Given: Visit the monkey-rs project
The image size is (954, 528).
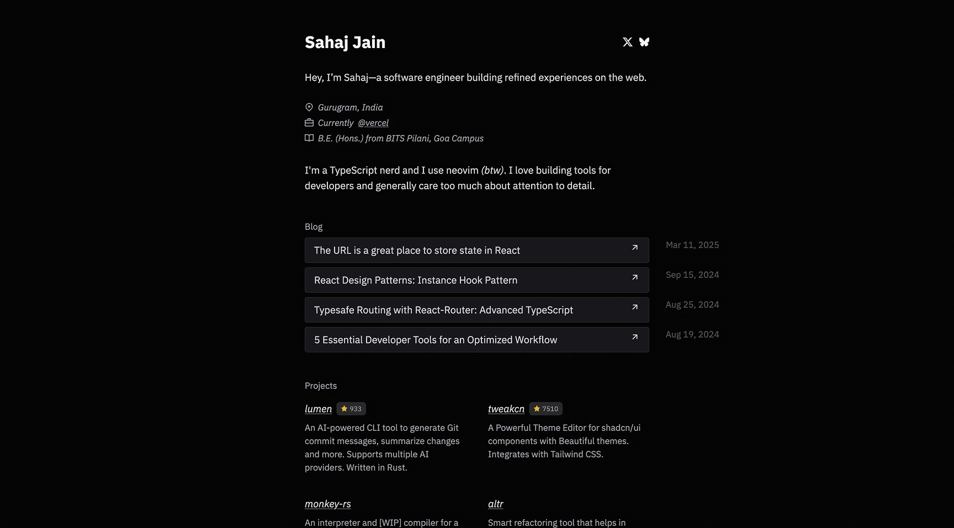Looking at the screenshot, I should click(328, 504).
